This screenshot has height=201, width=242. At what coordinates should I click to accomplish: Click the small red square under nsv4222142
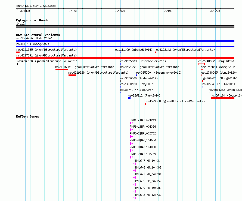click(x=156, y=52)
